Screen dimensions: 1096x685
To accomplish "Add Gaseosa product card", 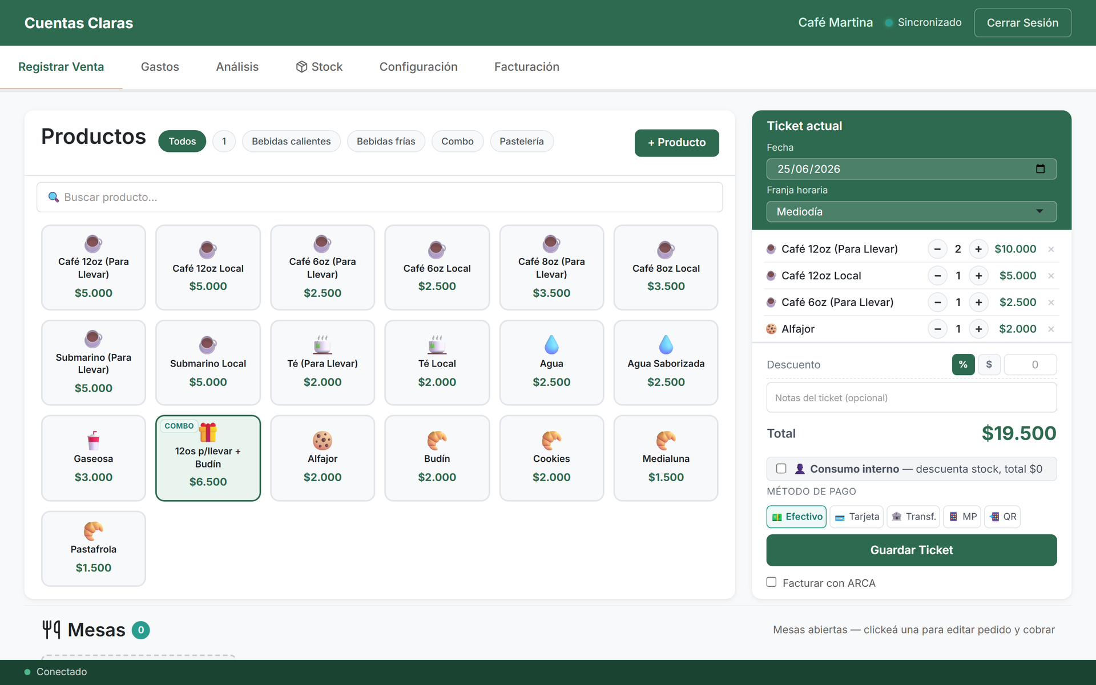I will pos(94,458).
